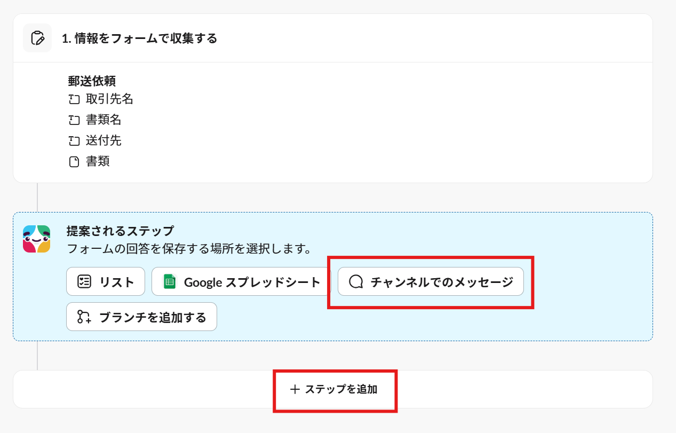676x433 pixels.
Task: Open step 1 情報をフォームで収集する
Action: [140, 38]
